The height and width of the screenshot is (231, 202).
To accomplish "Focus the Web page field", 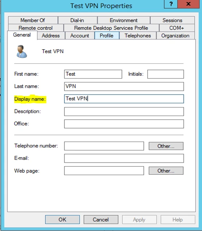I will point(104,171).
